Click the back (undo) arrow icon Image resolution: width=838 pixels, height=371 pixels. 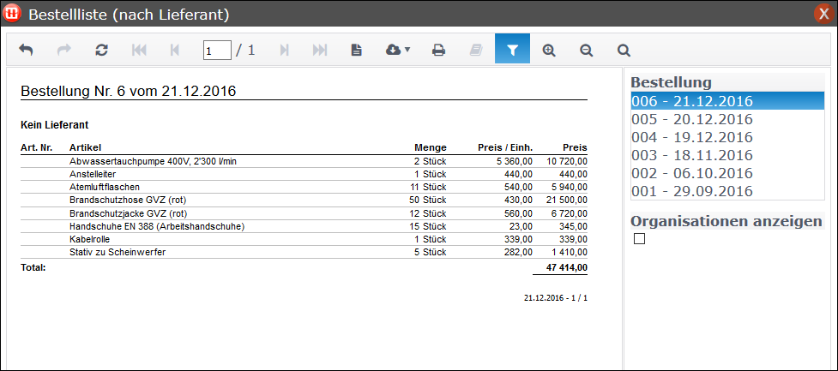click(26, 51)
